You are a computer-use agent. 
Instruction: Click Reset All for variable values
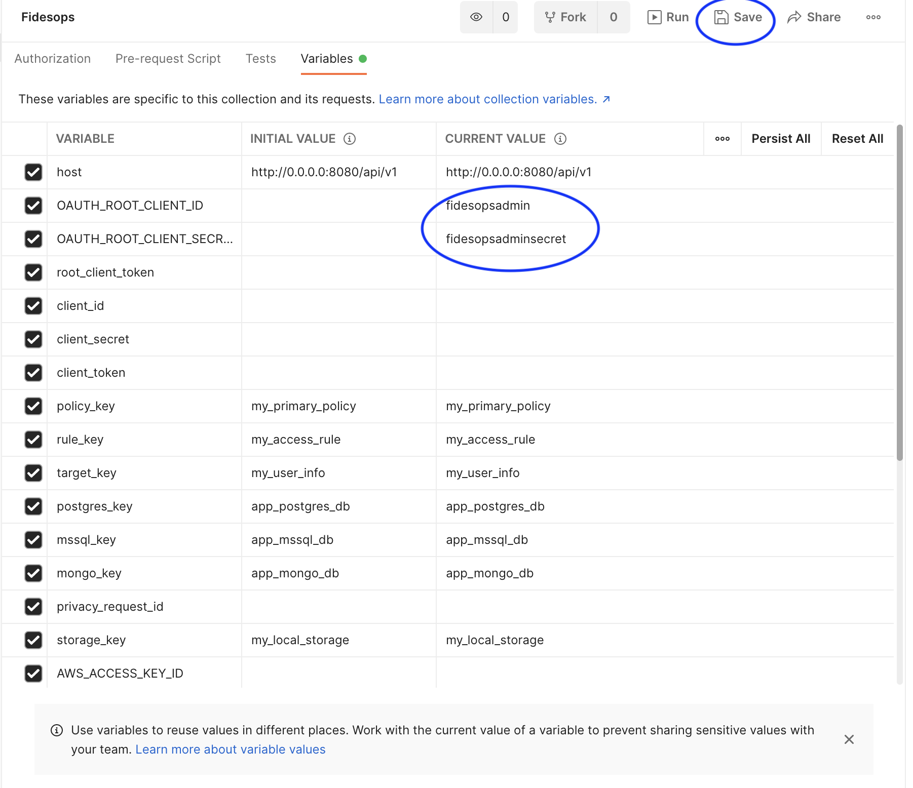point(857,138)
